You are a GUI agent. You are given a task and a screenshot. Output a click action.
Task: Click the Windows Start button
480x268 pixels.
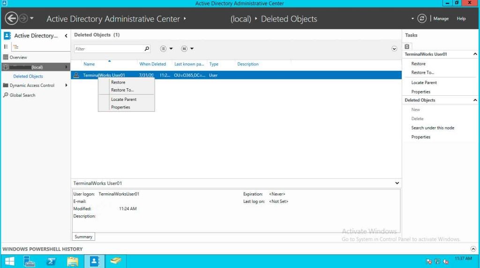pyautogui.click(x=9, y=261)
